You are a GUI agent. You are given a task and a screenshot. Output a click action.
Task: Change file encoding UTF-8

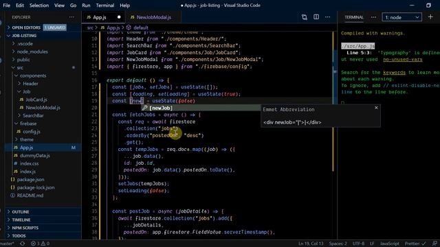(358, 244)
